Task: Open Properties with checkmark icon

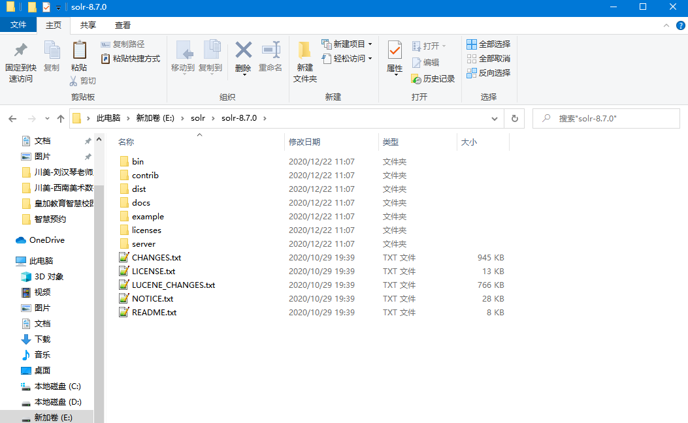Action: click(x=395, y=57)
